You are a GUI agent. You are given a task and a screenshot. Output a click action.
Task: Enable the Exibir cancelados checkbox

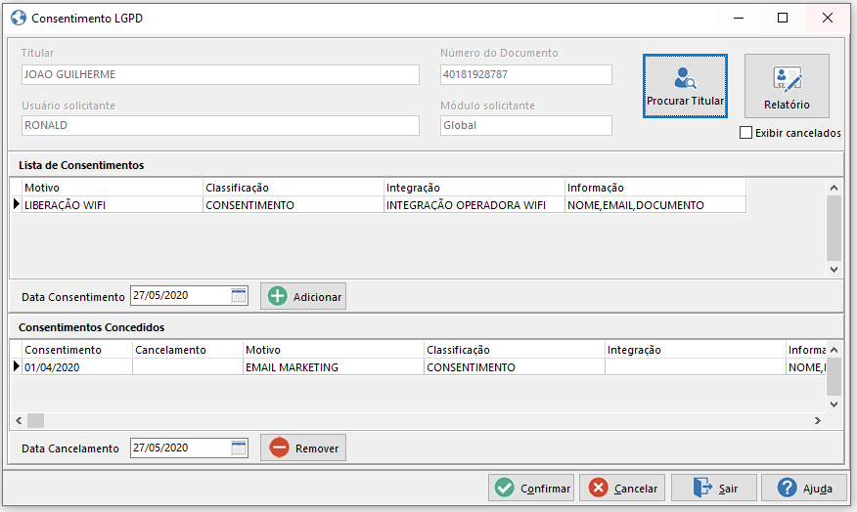(x=746, y=133)
